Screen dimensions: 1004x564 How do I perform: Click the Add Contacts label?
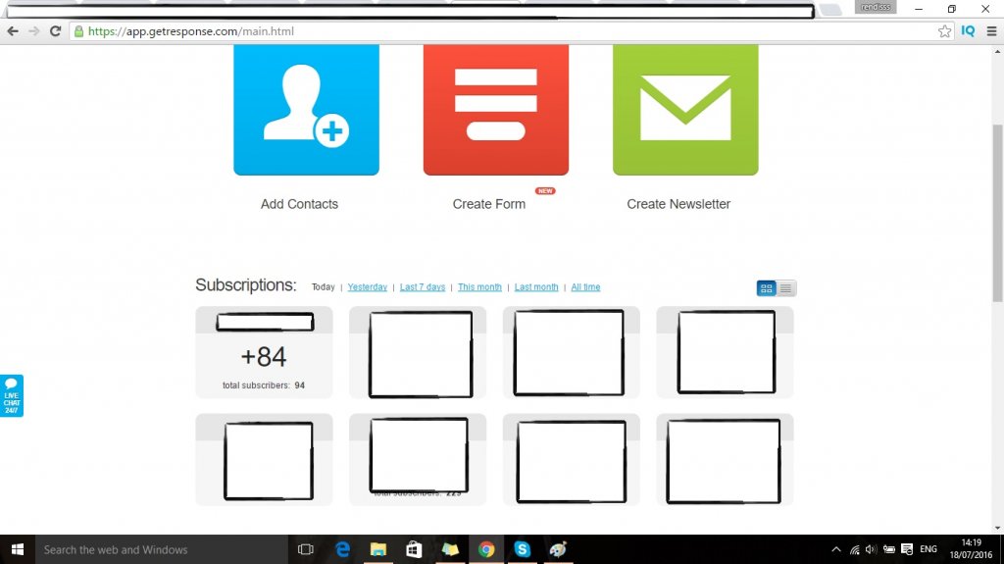(x=299, y=204)
